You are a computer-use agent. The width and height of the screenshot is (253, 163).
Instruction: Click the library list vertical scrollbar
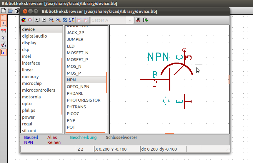point(62,86)
